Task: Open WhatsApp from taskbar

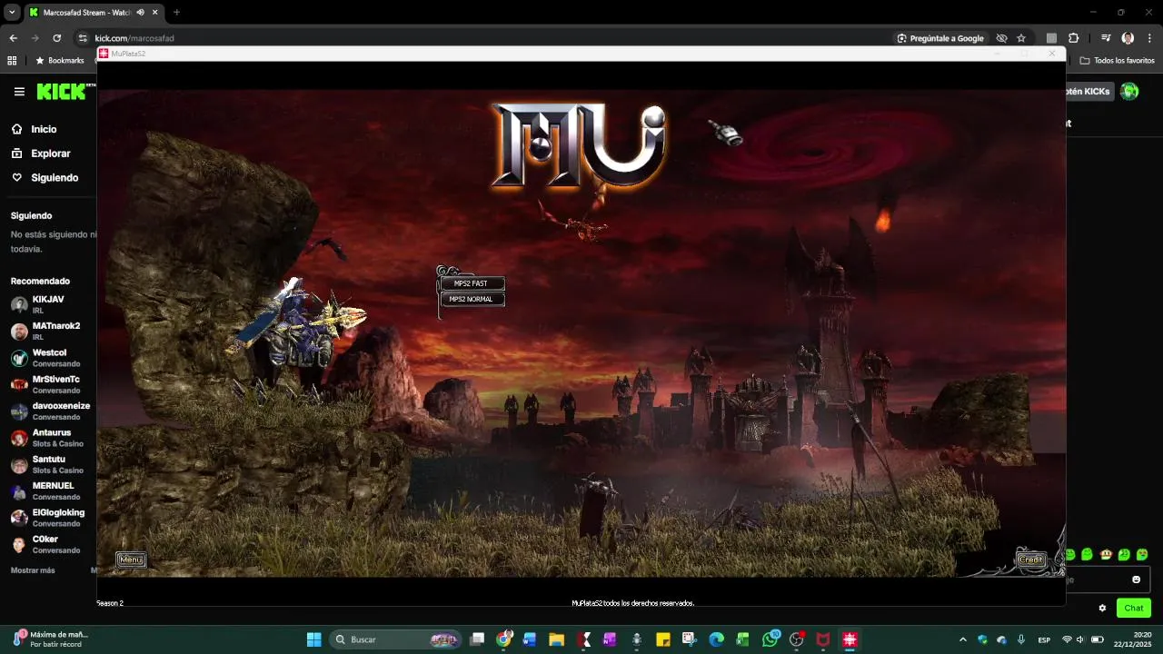Action: pyautogui.click(x=770, y=639)
